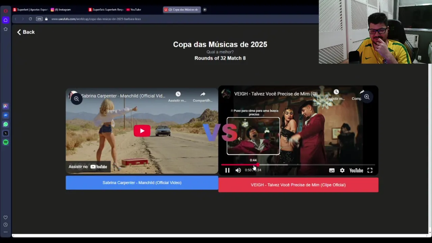Open the VEIGH channel avatar
Screen dimensions: 432x243
(x=226, y=94)
